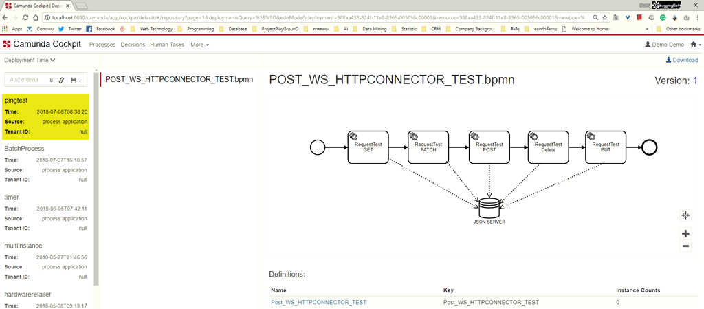Screen dimensions: 704x309
Task: Open the Other bookmarks folder
Action: (679, 28)
